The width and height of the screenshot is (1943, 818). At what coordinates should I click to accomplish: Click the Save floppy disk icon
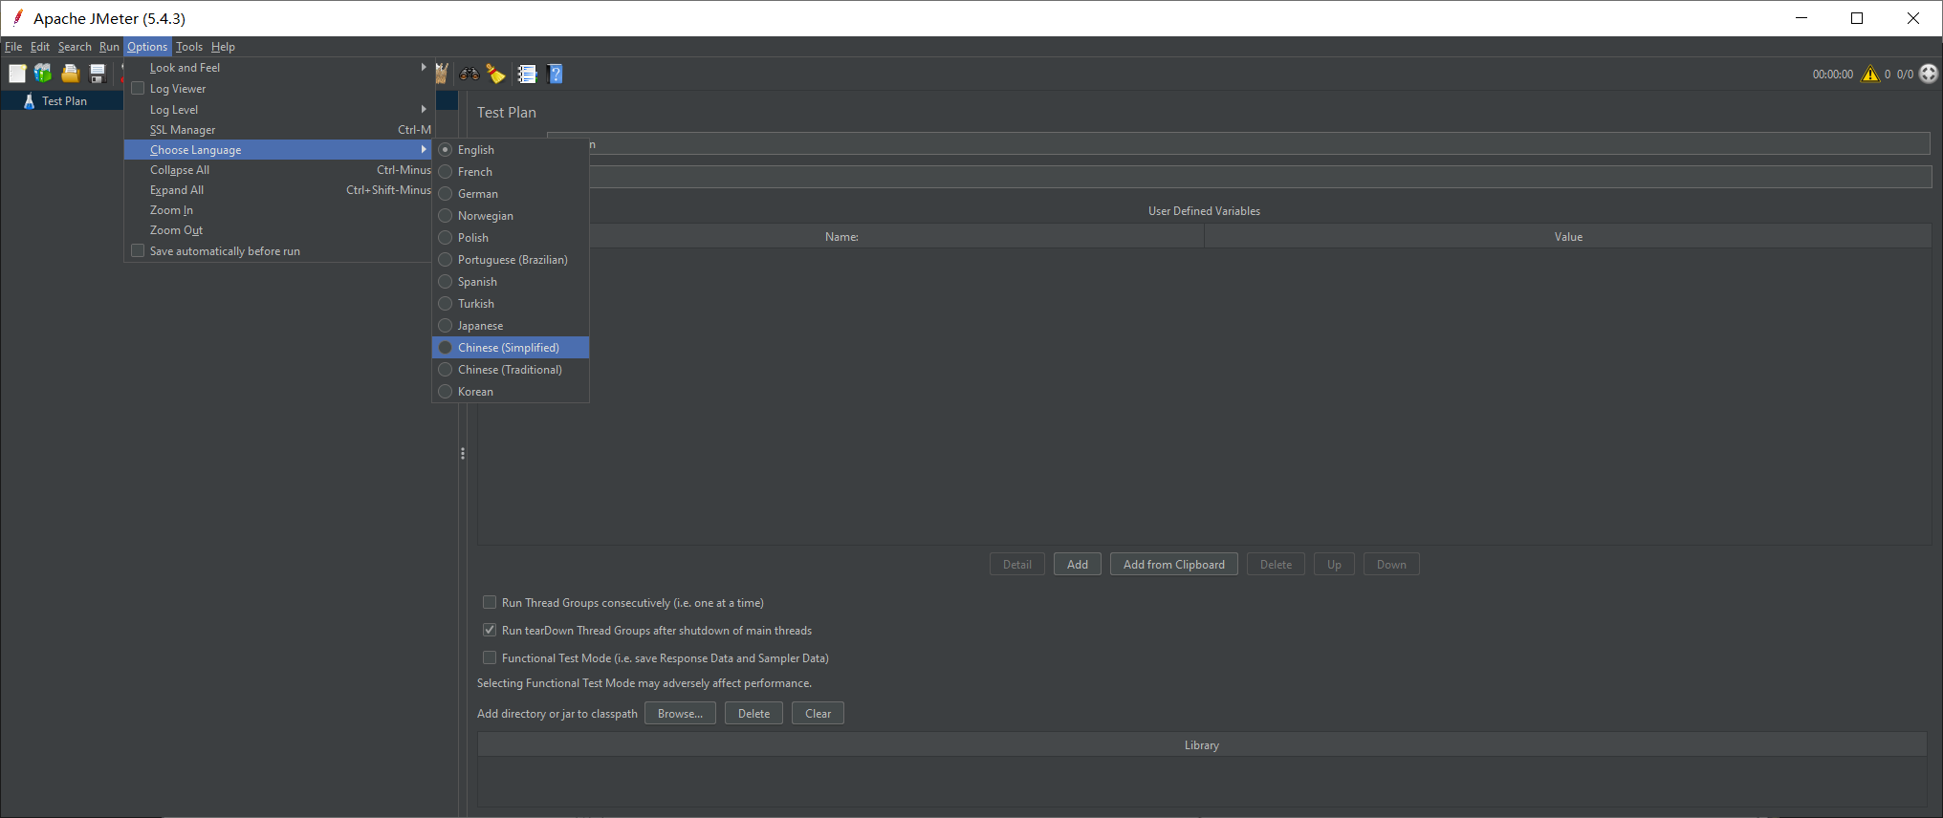click(97, 74)
